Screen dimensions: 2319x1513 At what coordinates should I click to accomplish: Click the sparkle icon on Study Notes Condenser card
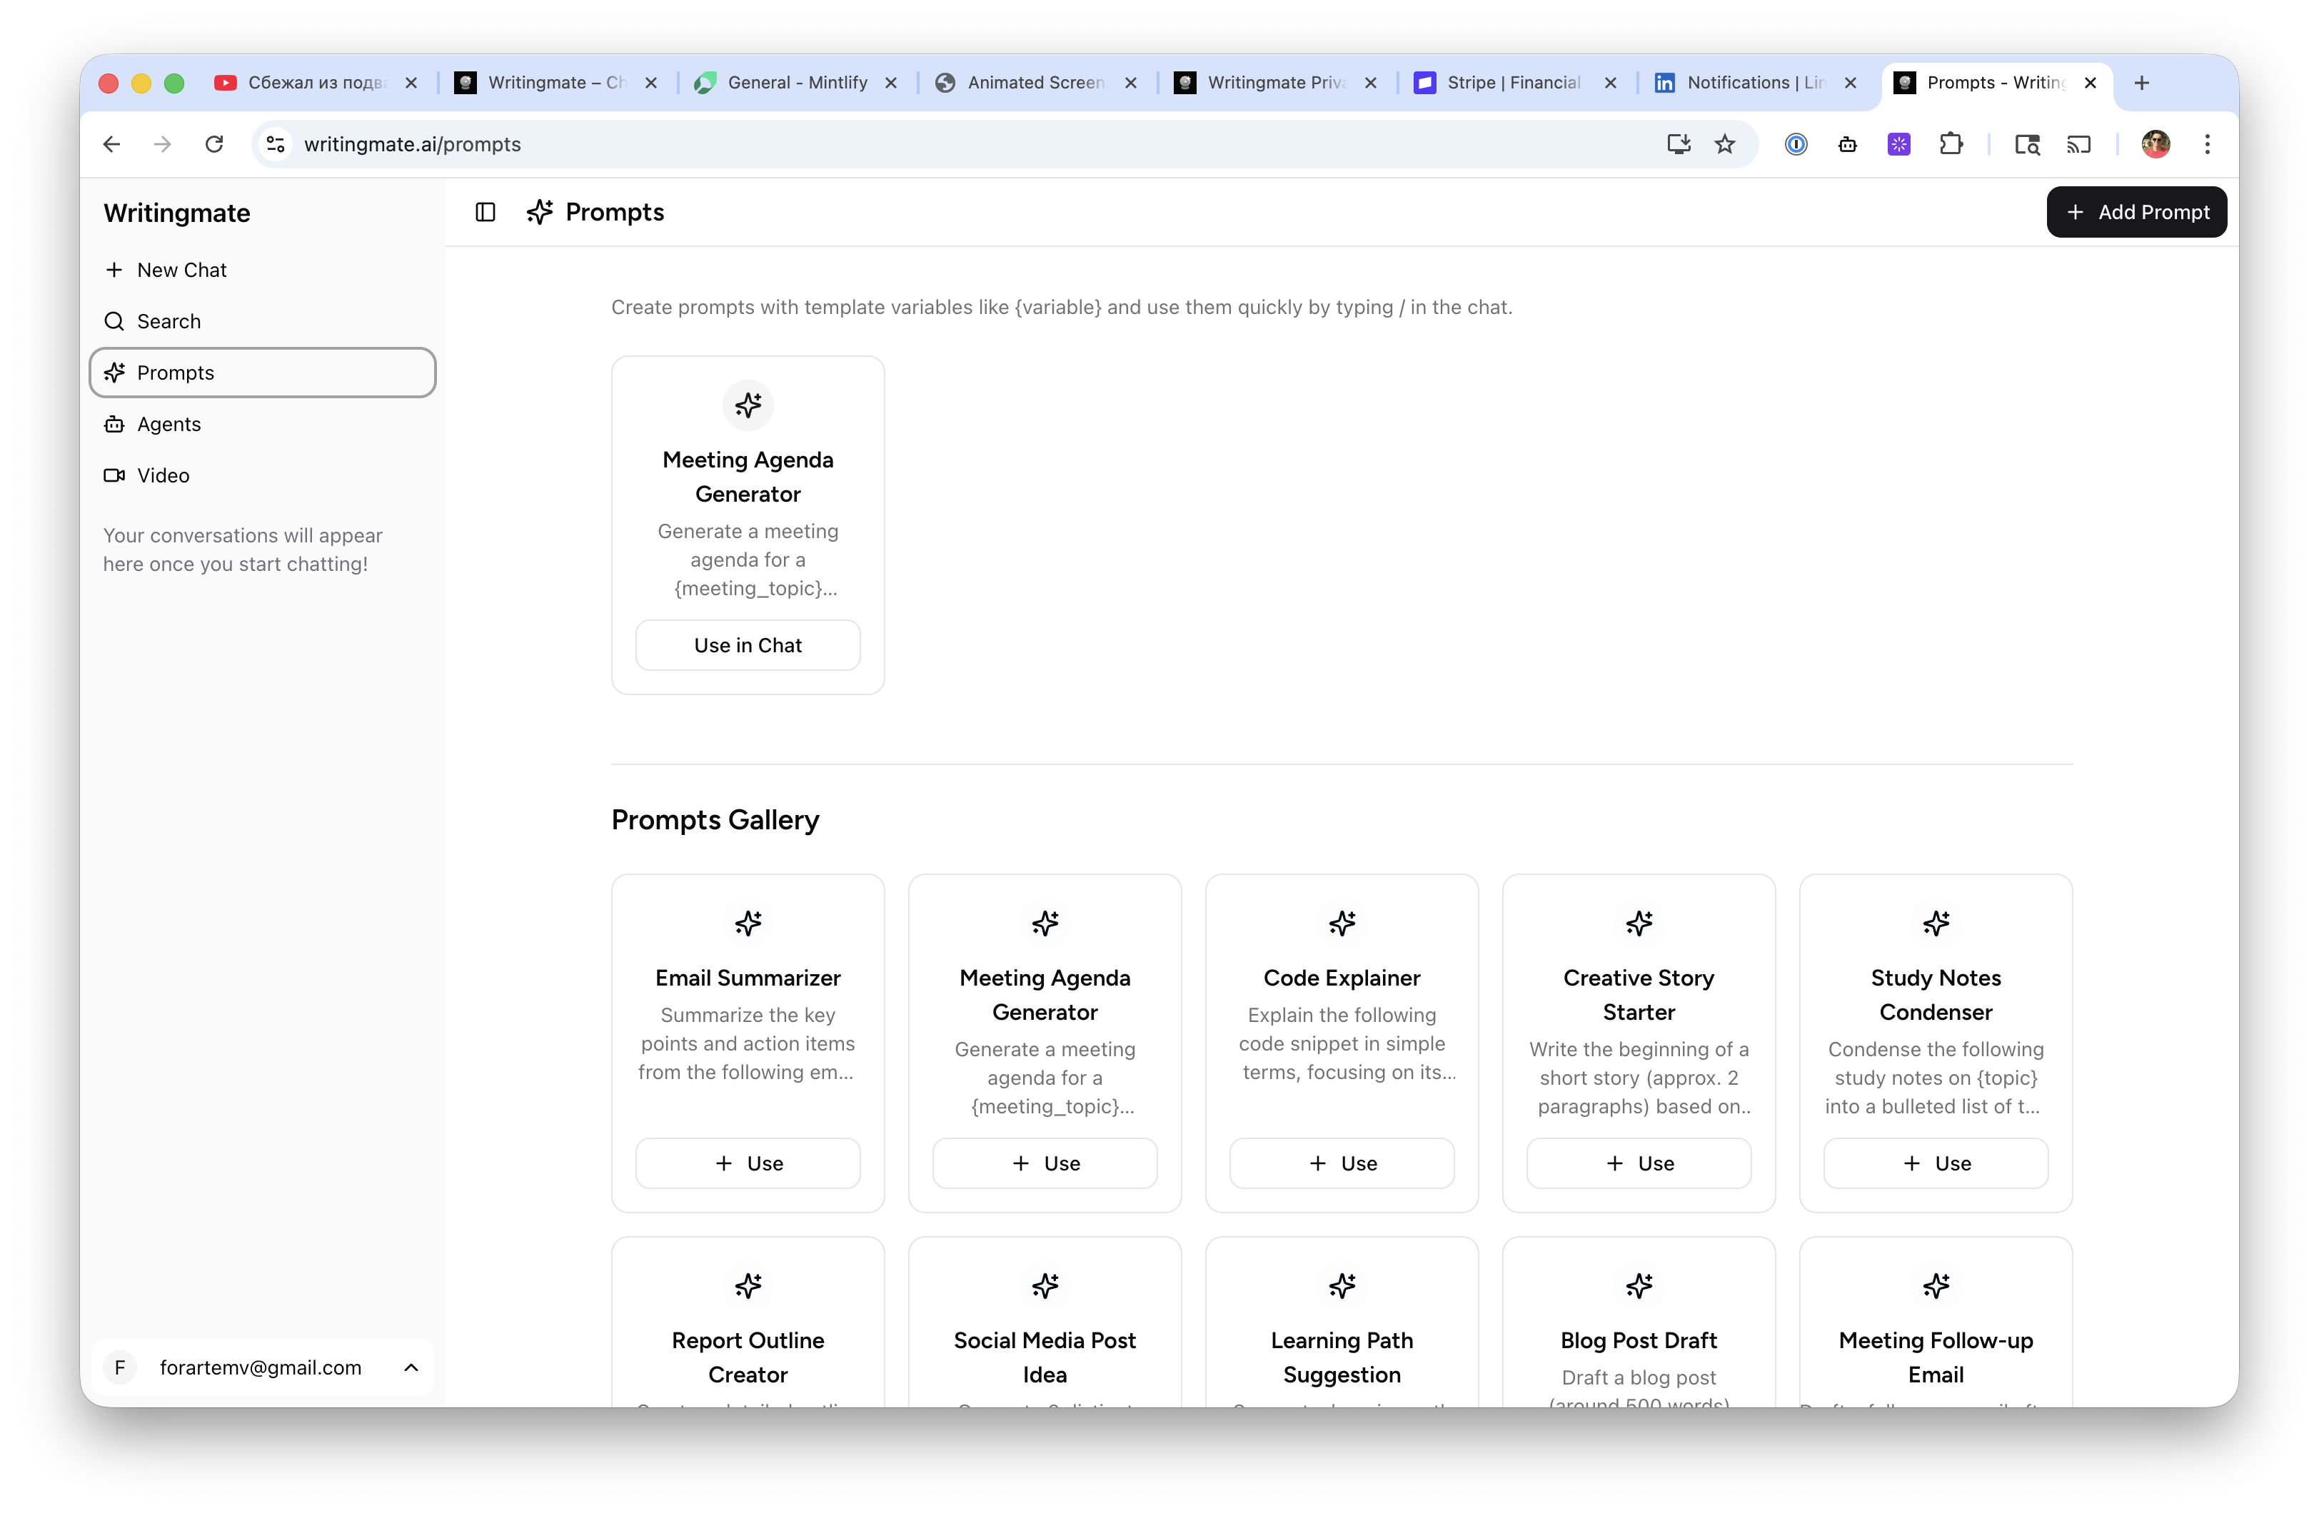coord(1936,923)
